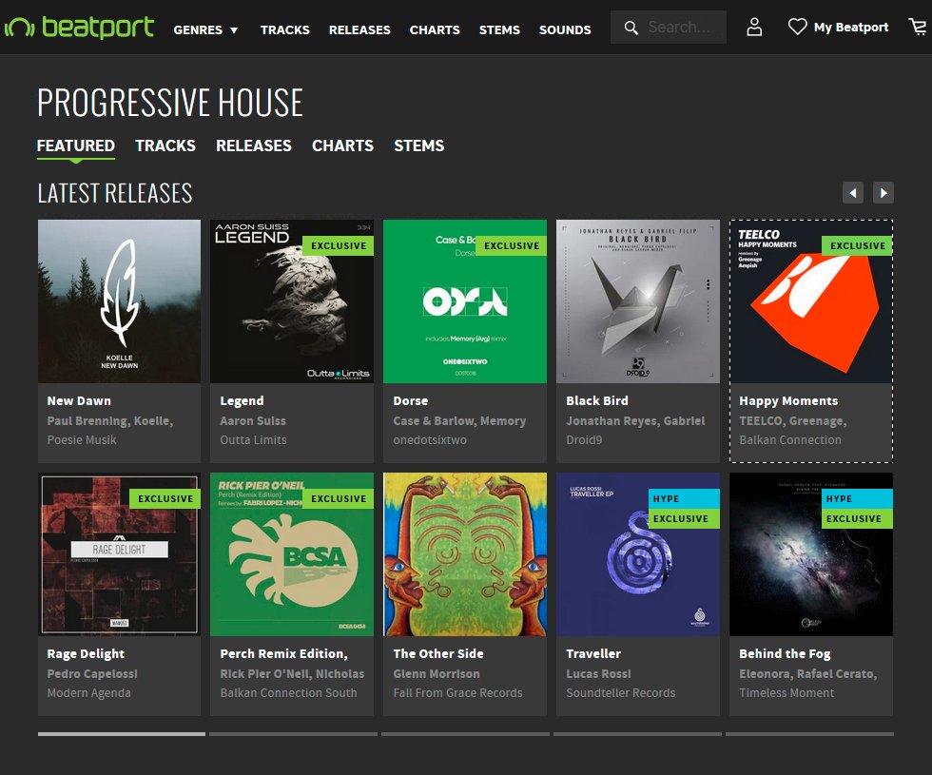Image resolution: width=932 pixels, height=775 pixels.
Task: Open label Soundteller Records
Action: point(620,693)
